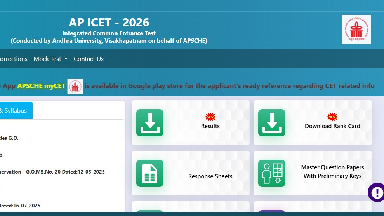Image resolution: width=384 pixels, height=216 pixels.
Task: Select the Syllabus tab
Action: tap(16, 110)
